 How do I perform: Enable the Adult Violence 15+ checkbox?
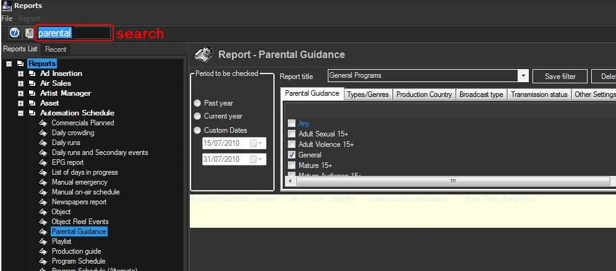291,144
